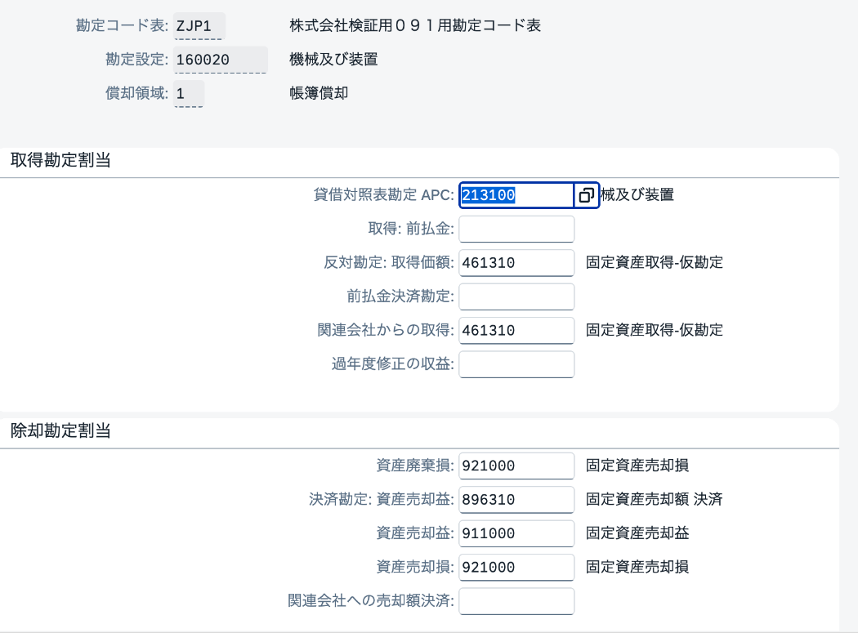Select the 除却勘定割当 section header

tap(60, 431)
